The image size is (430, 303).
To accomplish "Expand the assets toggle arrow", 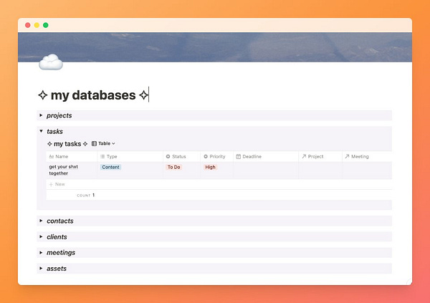I will pos(41,269).
